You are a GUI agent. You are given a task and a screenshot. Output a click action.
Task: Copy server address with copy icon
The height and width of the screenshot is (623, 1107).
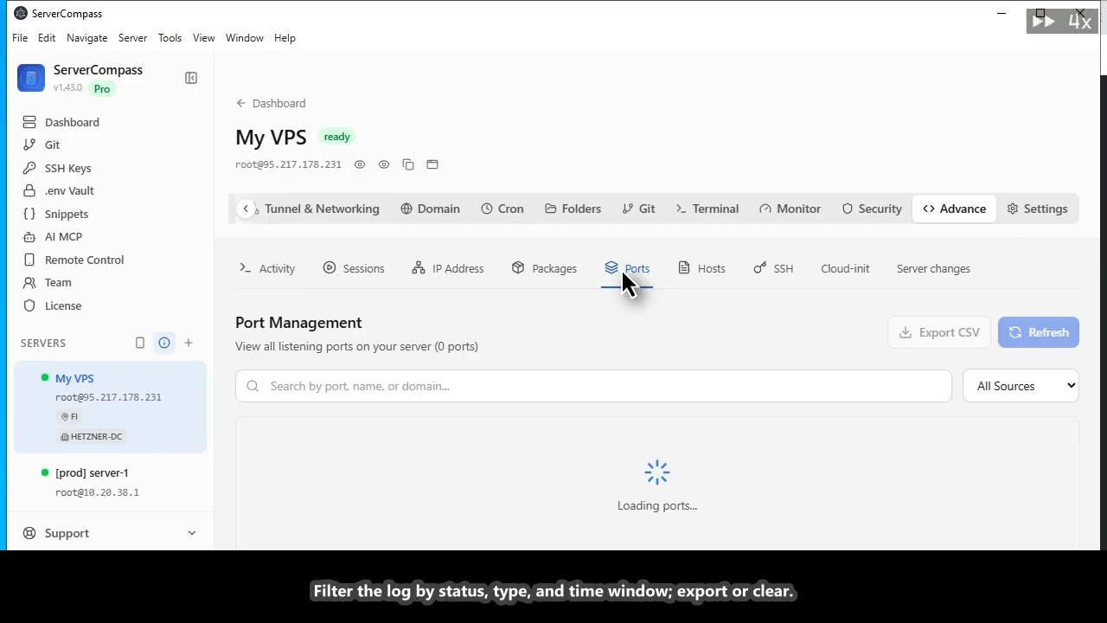(x=408, y=164)
